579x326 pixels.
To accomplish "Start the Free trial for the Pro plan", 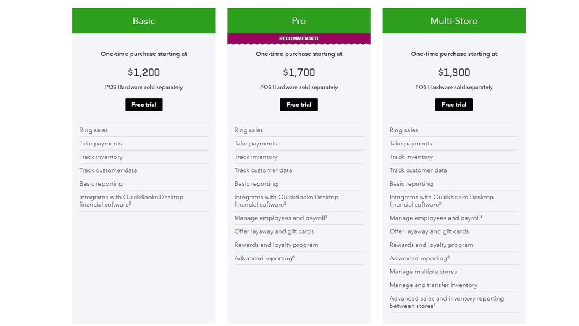I will coord(299,105).
